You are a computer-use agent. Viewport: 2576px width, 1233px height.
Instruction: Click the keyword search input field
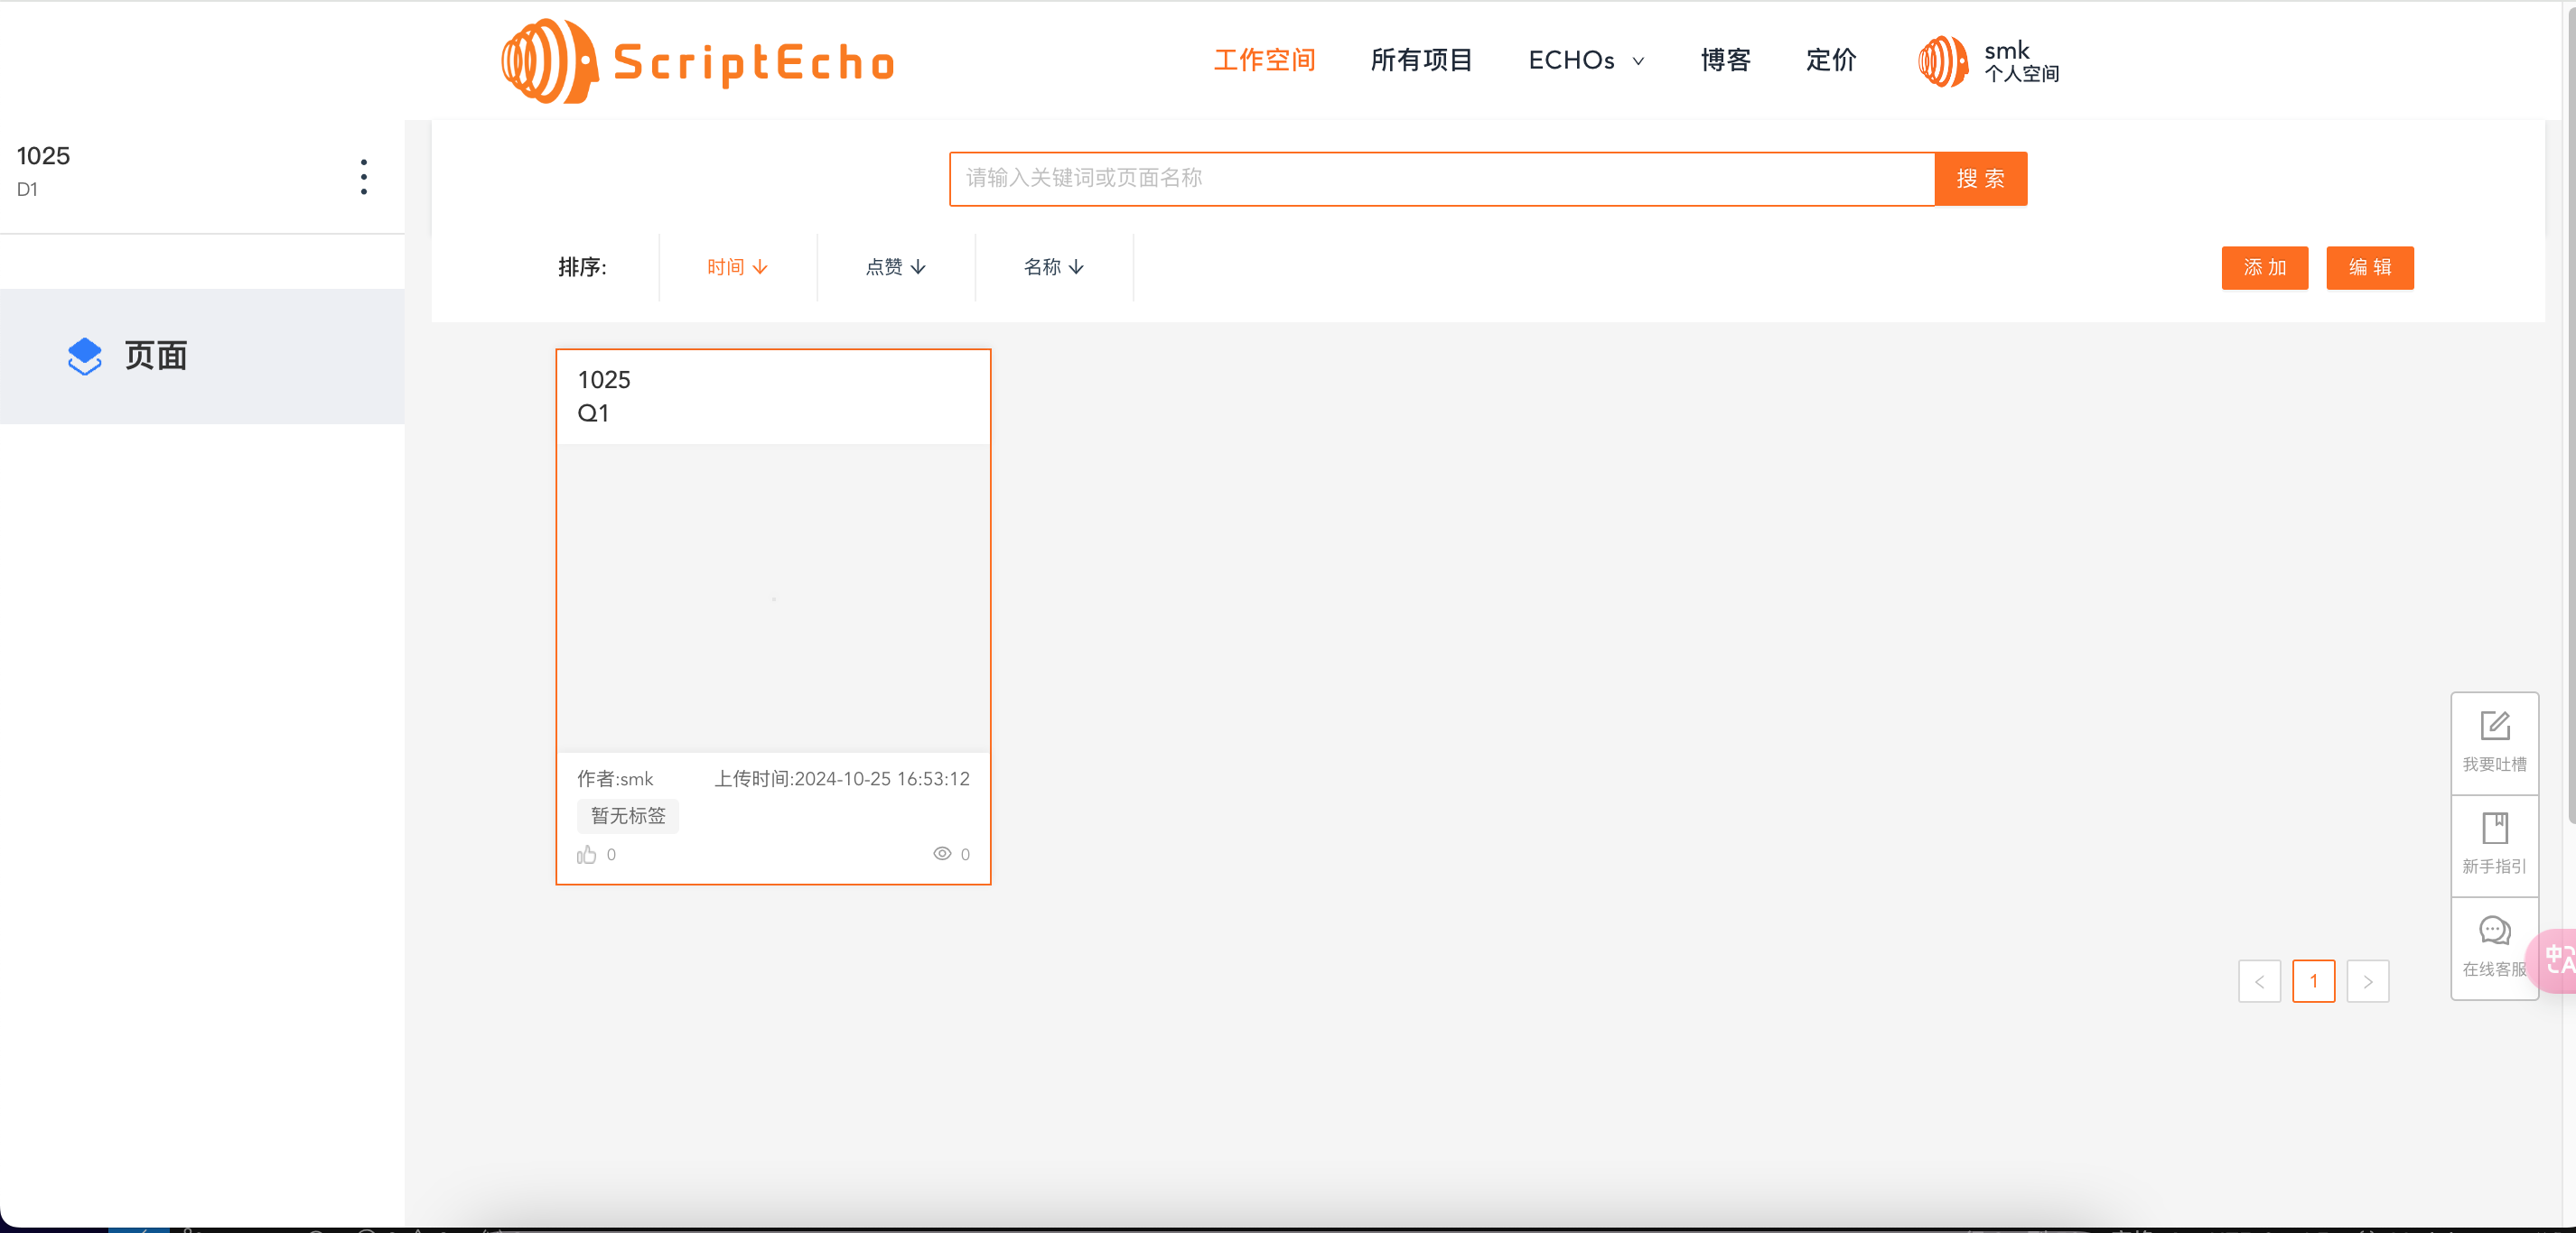1440,179
